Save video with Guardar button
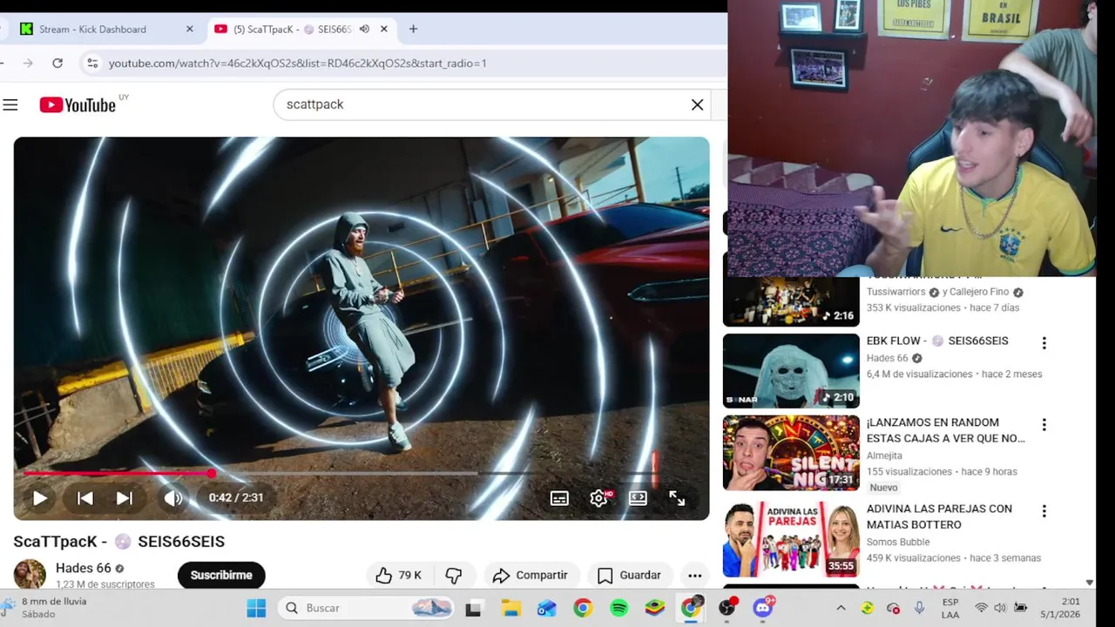The width and height of the screenshot is (1115, 627). pos(630,576)
